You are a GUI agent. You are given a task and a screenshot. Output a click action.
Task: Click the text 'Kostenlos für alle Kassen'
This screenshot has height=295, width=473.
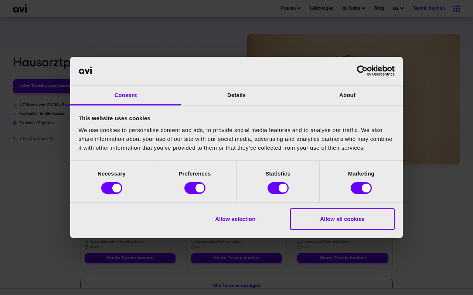coord(42,114)
